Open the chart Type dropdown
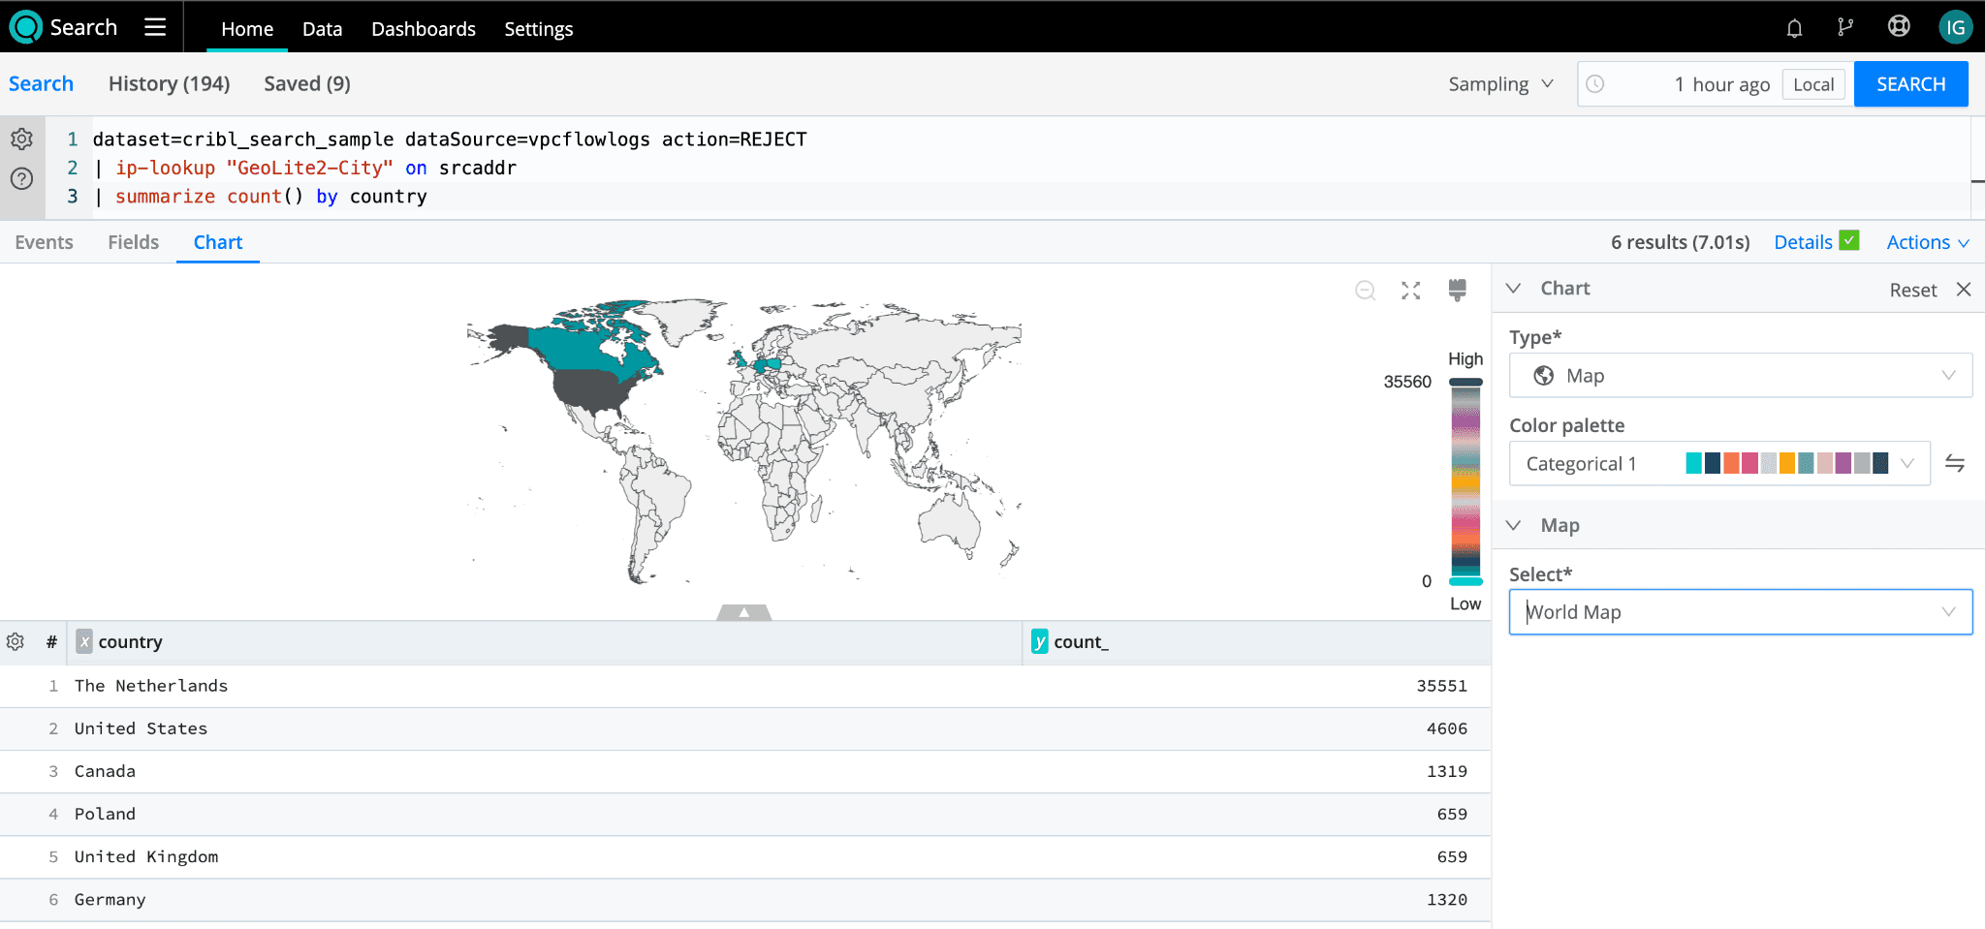Image resolution: width=1985 pixels, height=929 pixels. click(x=1740, y=376)
